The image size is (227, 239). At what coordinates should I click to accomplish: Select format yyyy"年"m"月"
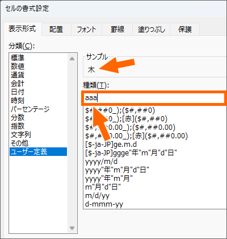pyautogui.click(x=155, y=179)
